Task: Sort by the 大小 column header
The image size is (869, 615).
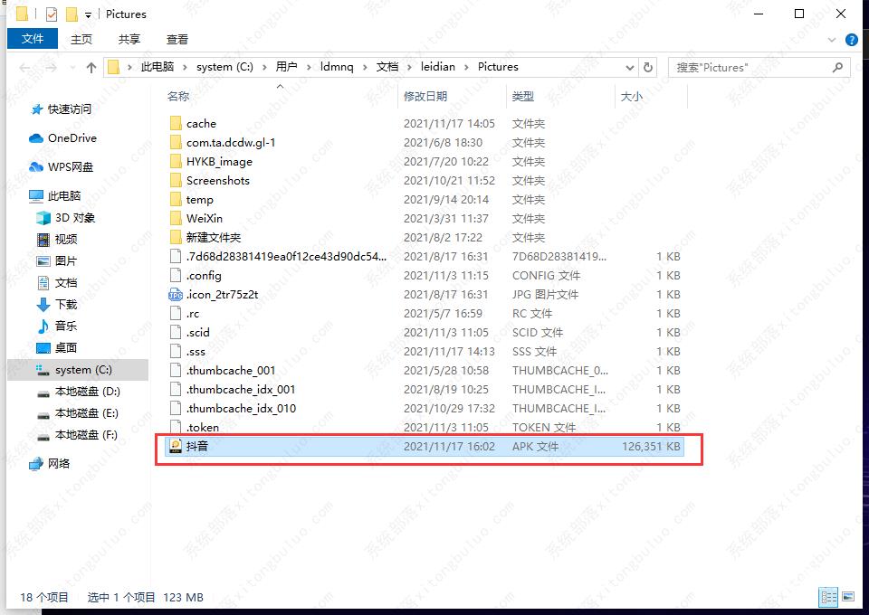Action: tap(631, 96)
